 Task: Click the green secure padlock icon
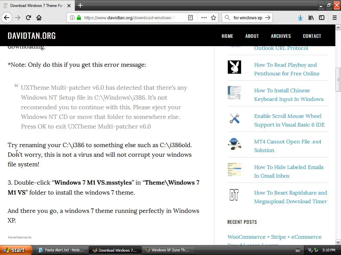click(x=79, y=18)
